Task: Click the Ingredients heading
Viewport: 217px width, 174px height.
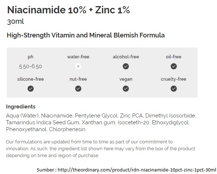Action: click(x=21, y=107)
